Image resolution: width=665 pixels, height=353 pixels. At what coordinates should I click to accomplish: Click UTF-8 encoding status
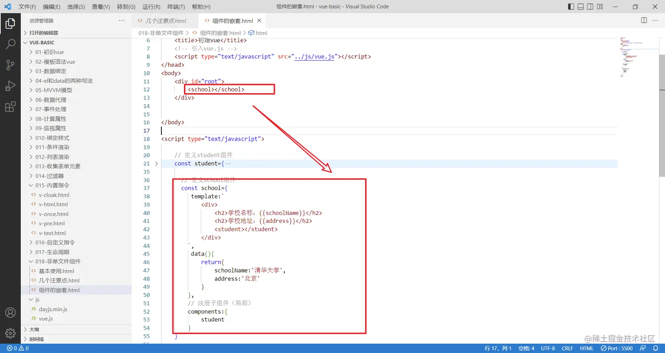tap(548, 348)
